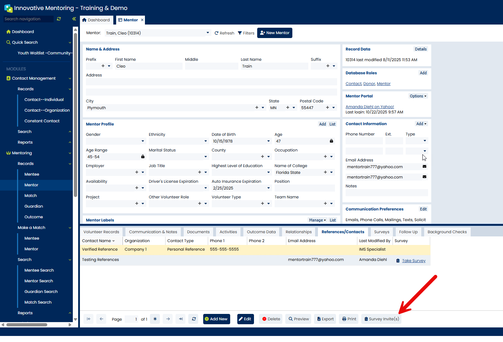Click the reload icon in bottom toolbar
503x342 pixels.
tap(194, 319)
